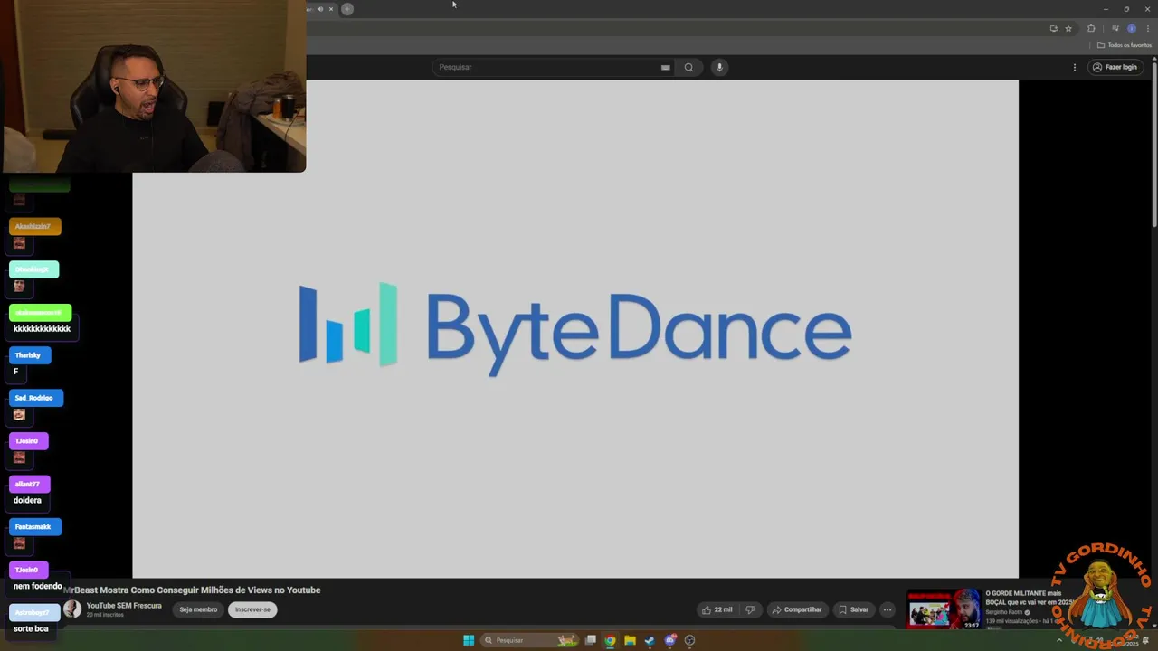
Task: Click the Inscrever-se subscribe button
Action: [x=252, y=609]
